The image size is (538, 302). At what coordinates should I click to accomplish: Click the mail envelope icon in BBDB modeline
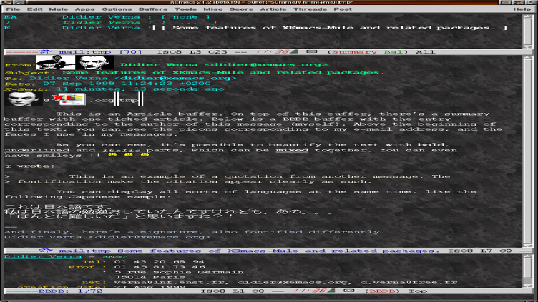[348, 291]
